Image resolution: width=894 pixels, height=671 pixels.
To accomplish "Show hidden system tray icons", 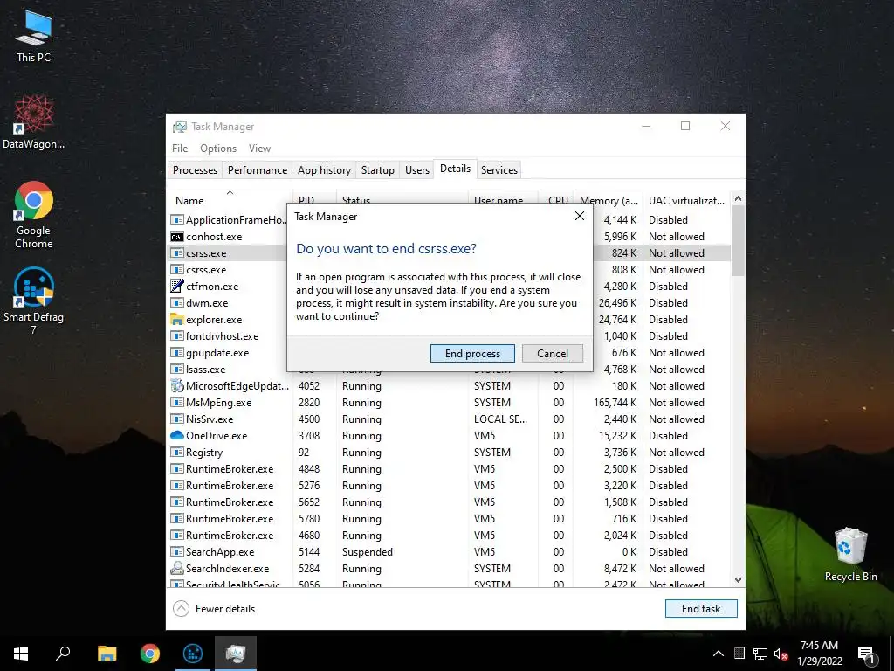I will [x=719, y=654].
